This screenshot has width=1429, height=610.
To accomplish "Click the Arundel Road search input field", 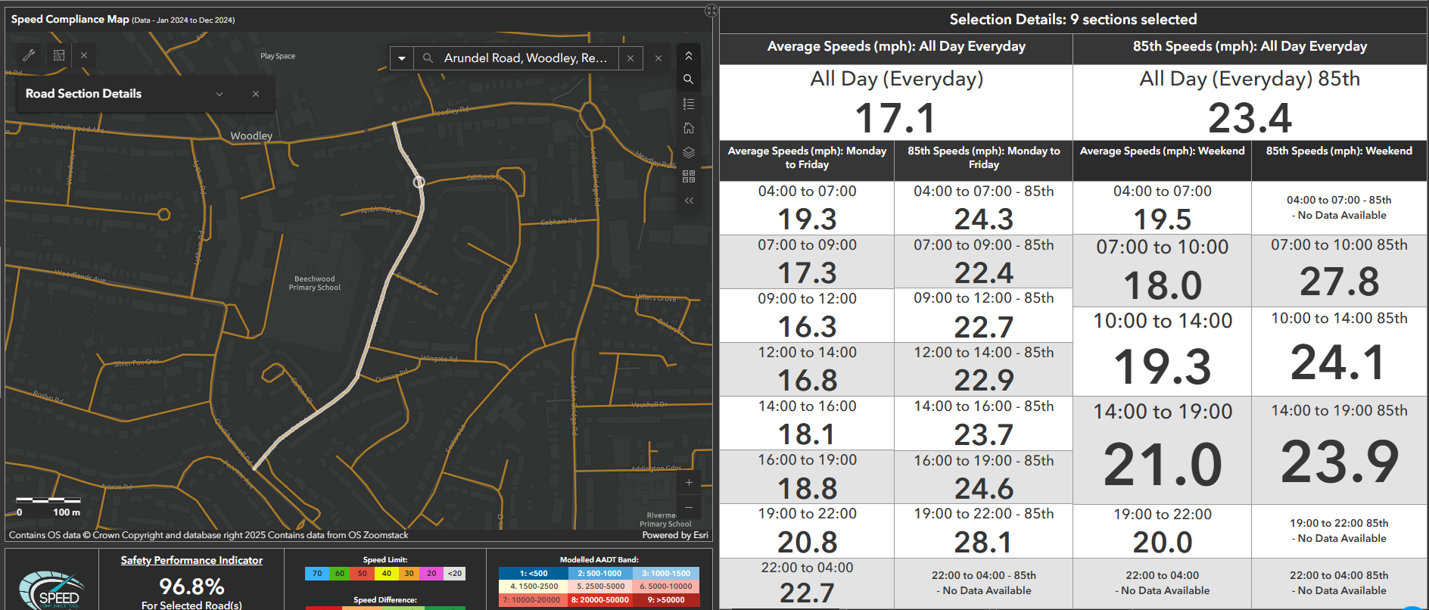I will (x=525, y=58).
